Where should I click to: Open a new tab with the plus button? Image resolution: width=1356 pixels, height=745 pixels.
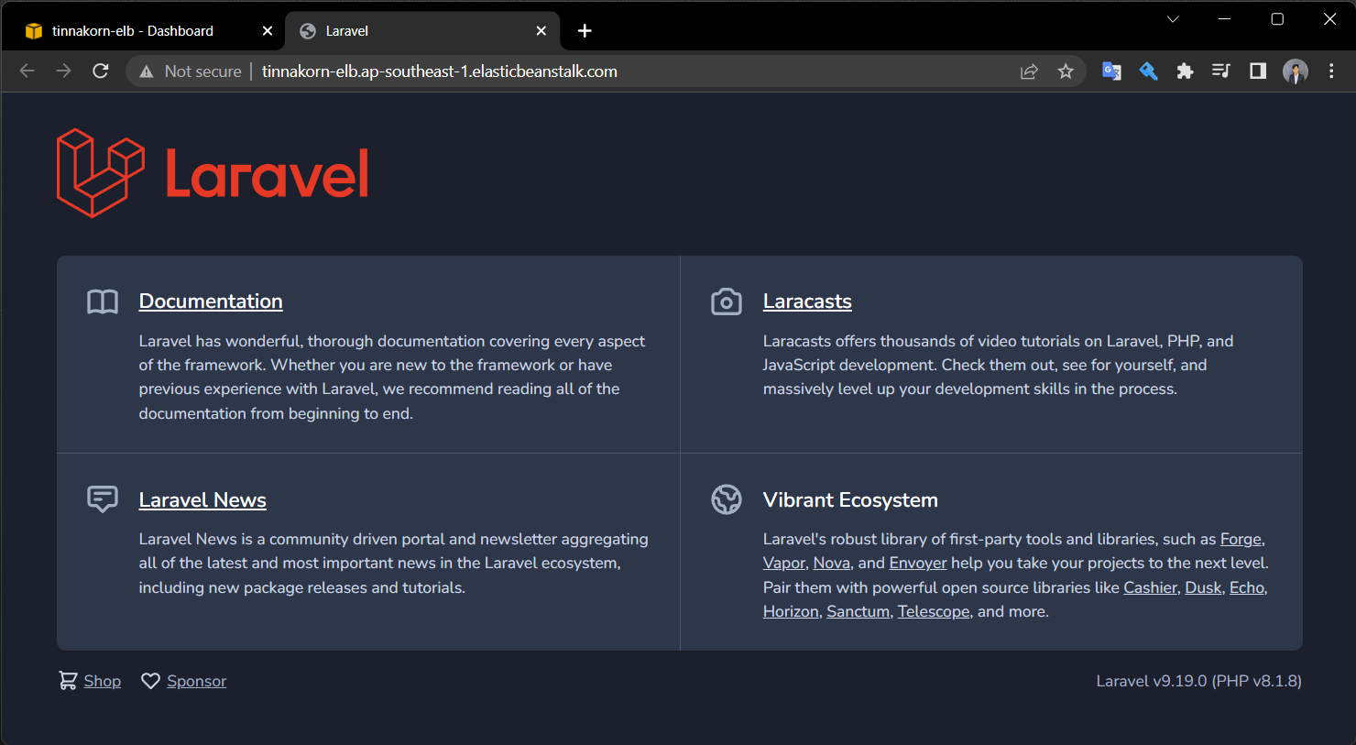click(585, 30)
